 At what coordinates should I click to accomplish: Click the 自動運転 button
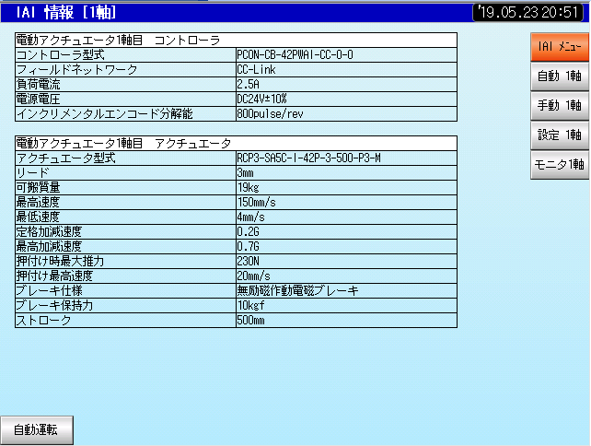[x=37, y=430]
